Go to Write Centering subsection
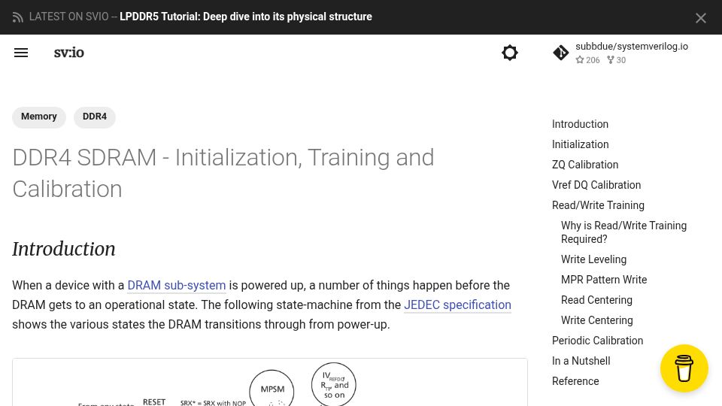 596,320
